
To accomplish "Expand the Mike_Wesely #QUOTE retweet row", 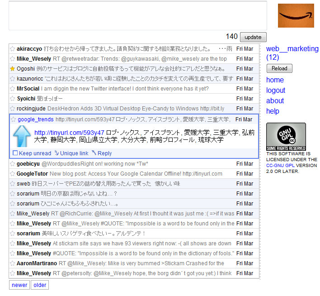I will pyautogui.click(x=134, y=224).
